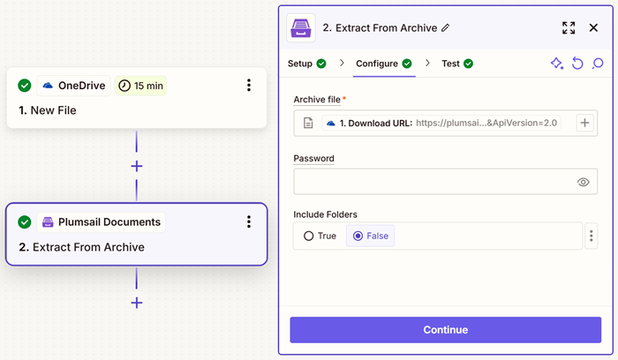Click the panel title 2. Extract From Archive
This screenshot has width=618, height=360.
[380, 28]
